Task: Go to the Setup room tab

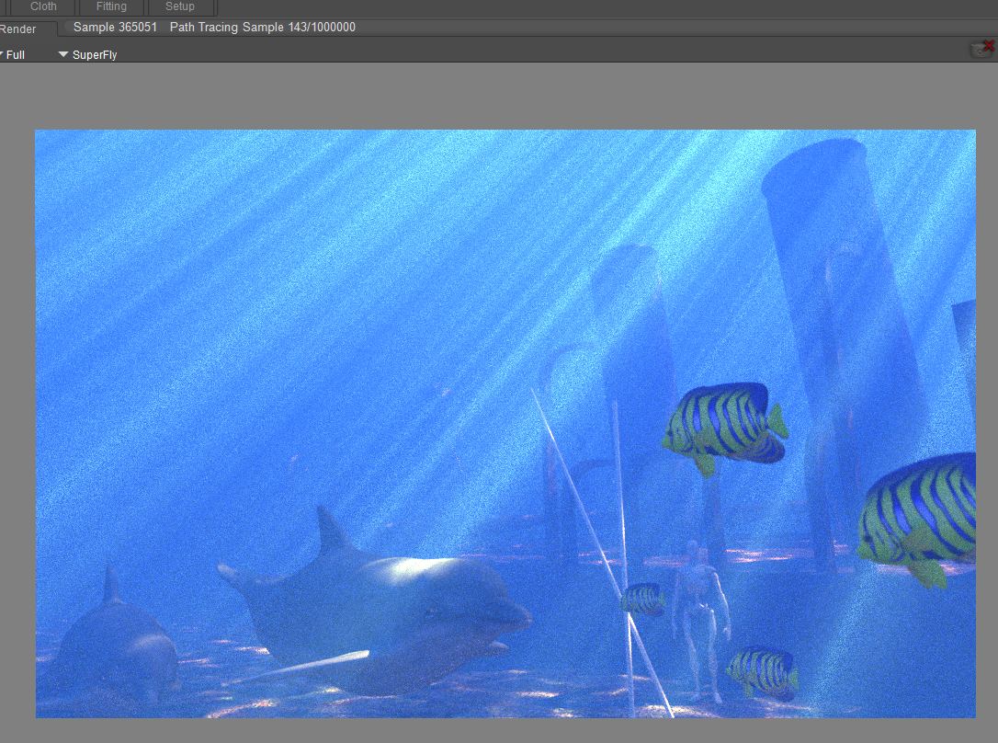Action: pos(180,6)
